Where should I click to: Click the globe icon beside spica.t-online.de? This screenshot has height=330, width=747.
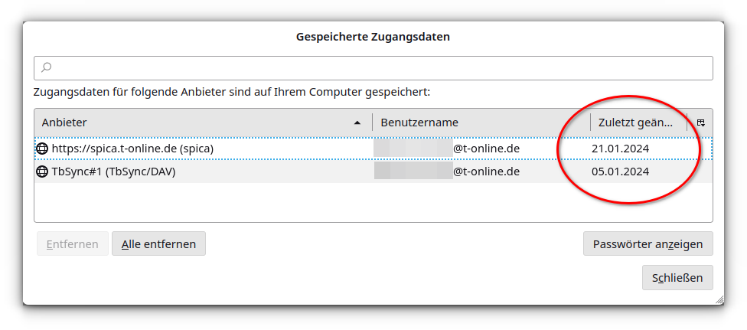tap(43, 148)
